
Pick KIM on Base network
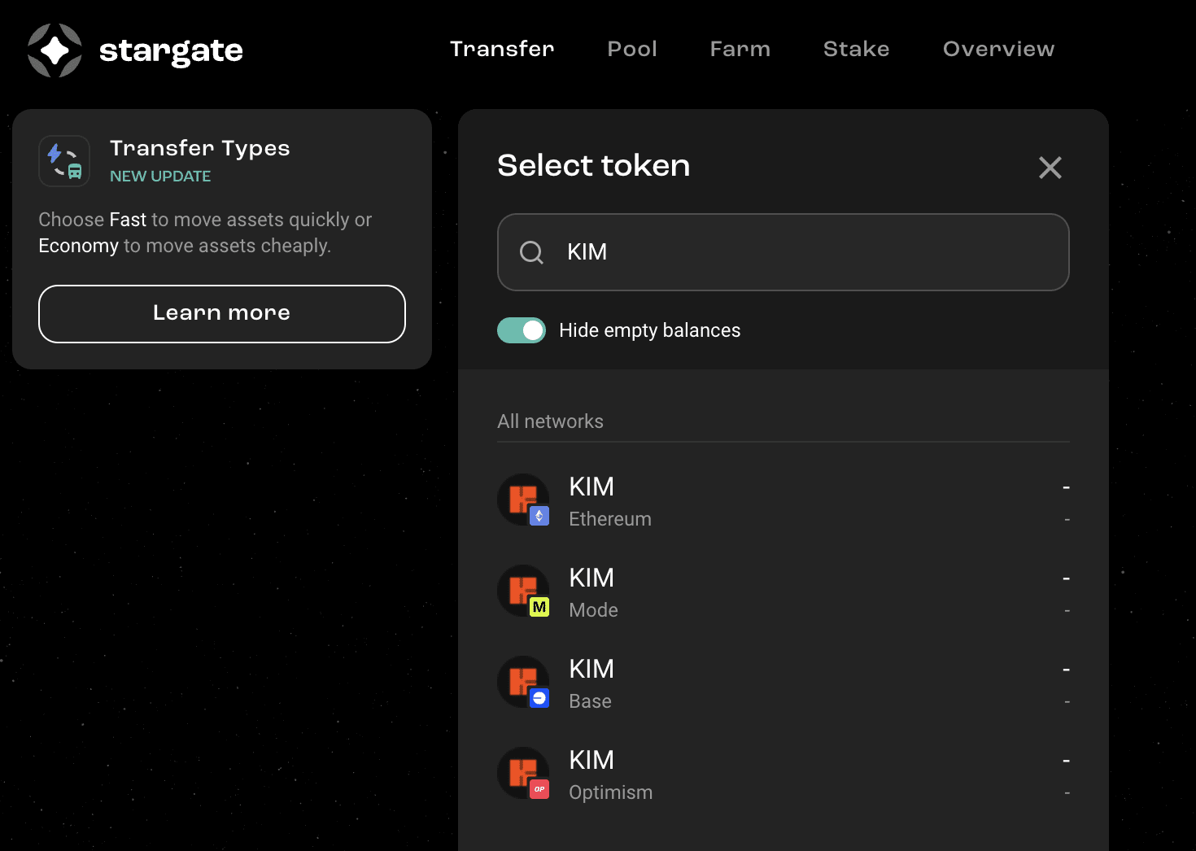tap(781, 683)
